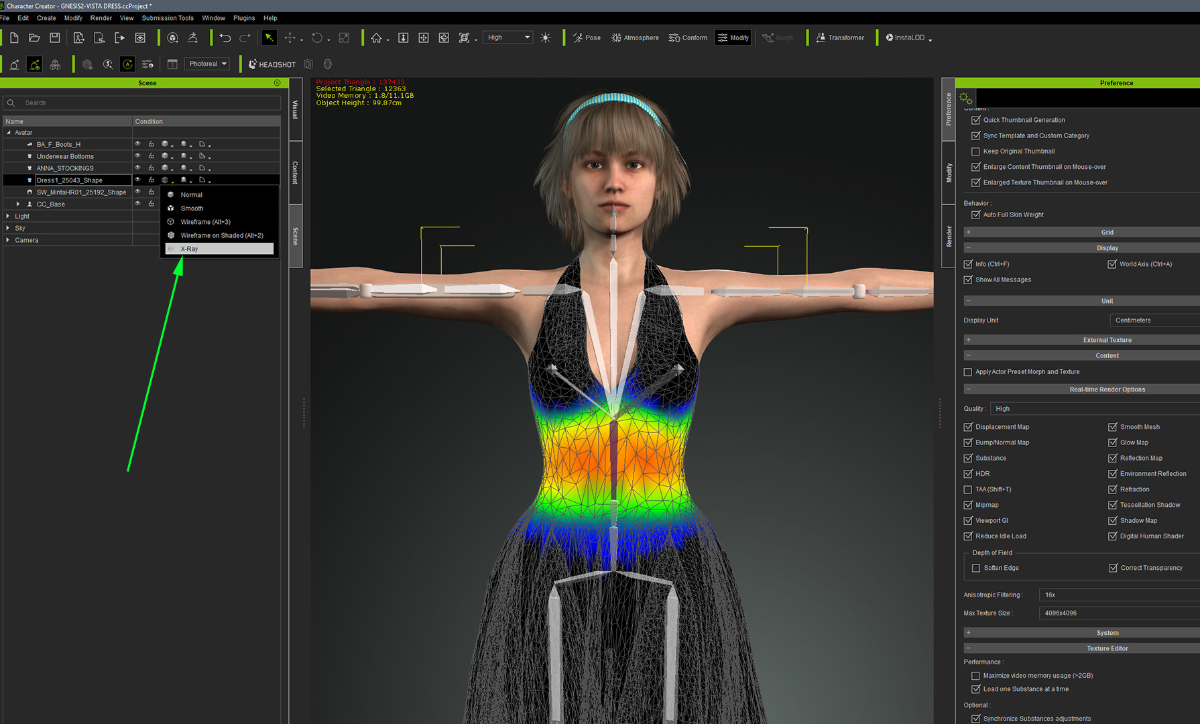The width and height of the screenshot is (1200, 724).
Task: Toggle Smooth Mesh checkbox
Action: click(x=1112, y=427)
